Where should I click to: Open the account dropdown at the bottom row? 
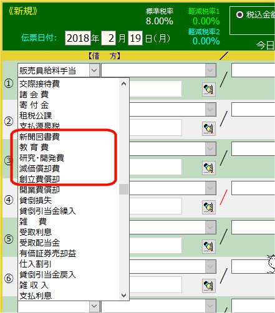coord(94,306)
